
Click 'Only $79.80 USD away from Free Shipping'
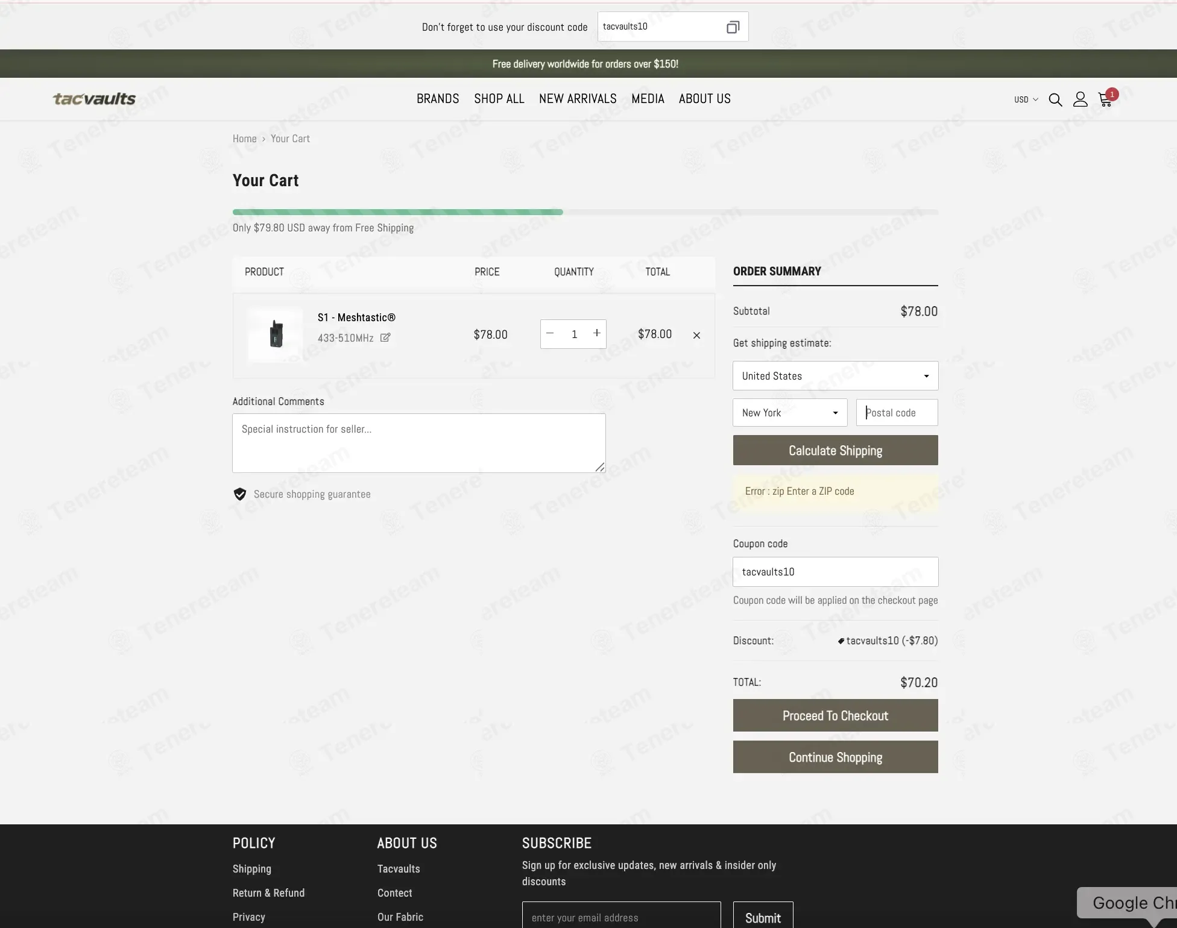[323, 228]
